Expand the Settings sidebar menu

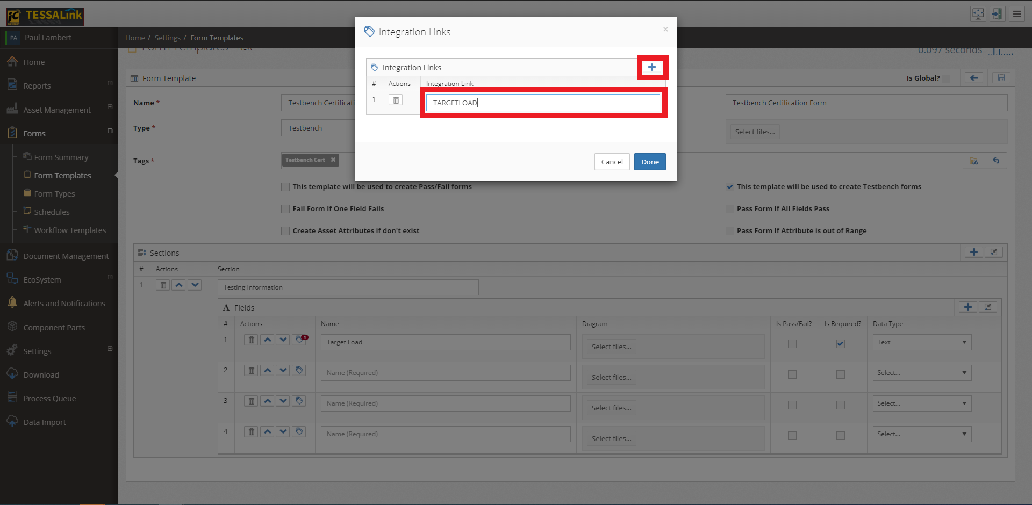[x=110, y=349]
